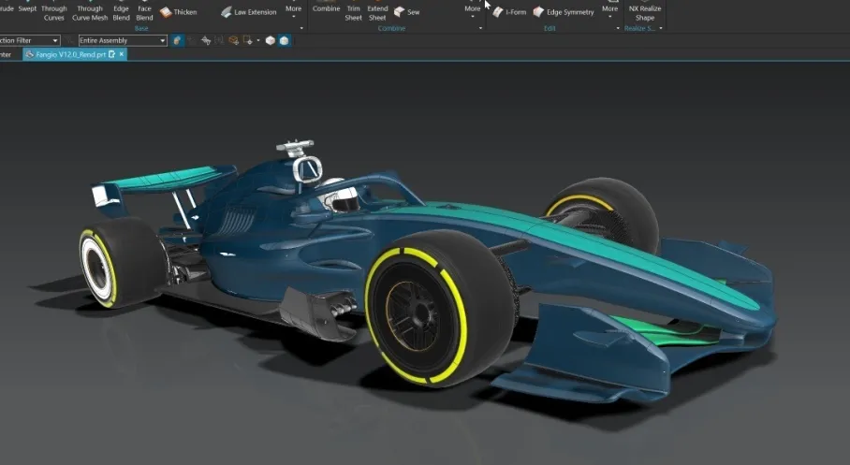This screenshot has height=465, width=850.
Task: Activate the Sew command
Action: pos(406,12)
